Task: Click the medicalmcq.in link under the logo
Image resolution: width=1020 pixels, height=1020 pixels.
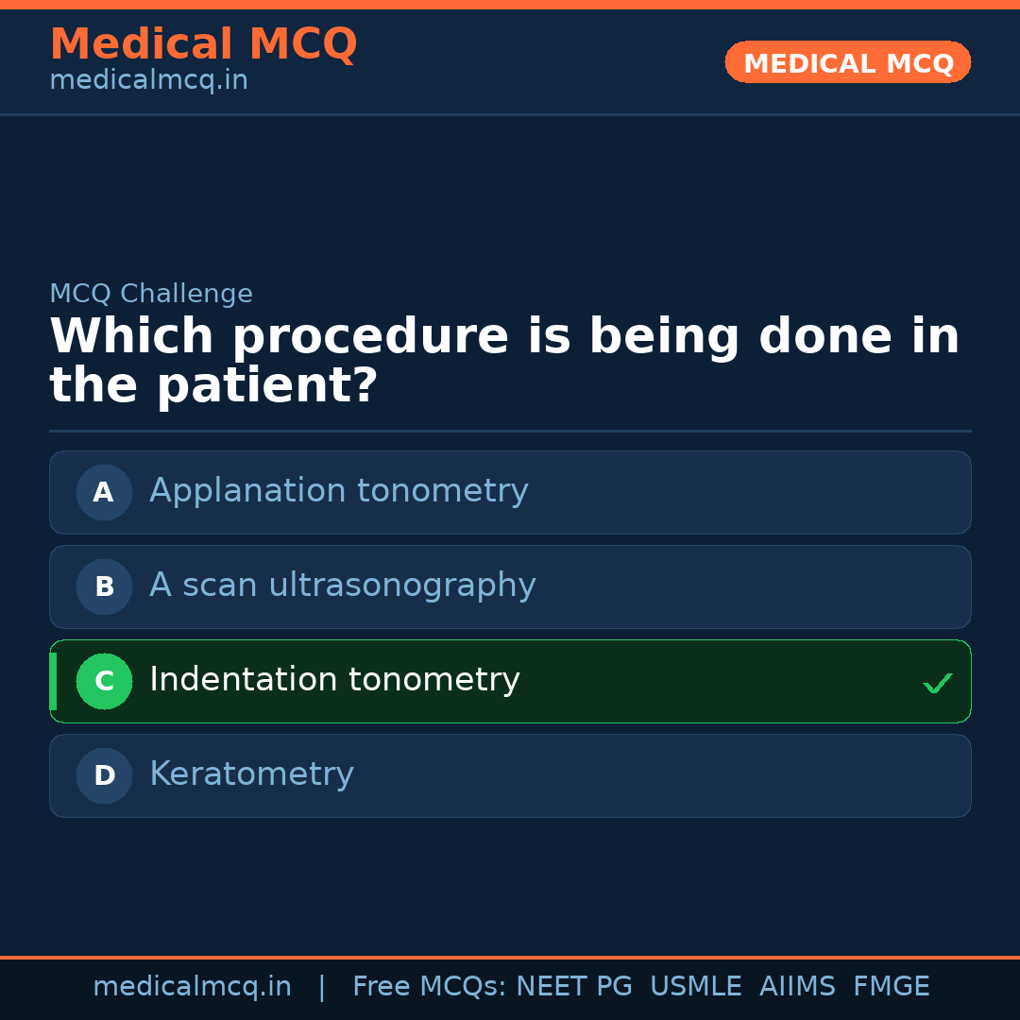Action: coord(148,80)
